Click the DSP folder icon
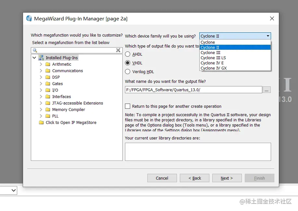Viewport: 298px width, 211px height. pyautogui.click(x=48, y=77)
